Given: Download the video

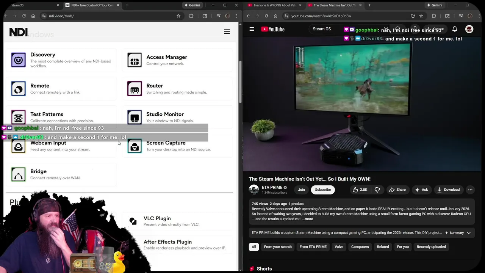Looking at the screenshot, I should pos(448,190).
